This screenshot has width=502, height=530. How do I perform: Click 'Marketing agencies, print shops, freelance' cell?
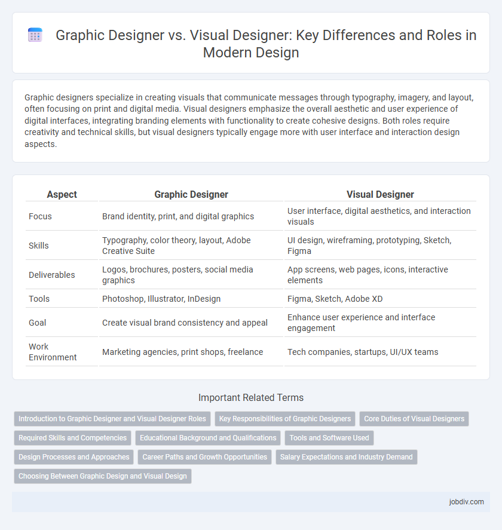(191, 352)
